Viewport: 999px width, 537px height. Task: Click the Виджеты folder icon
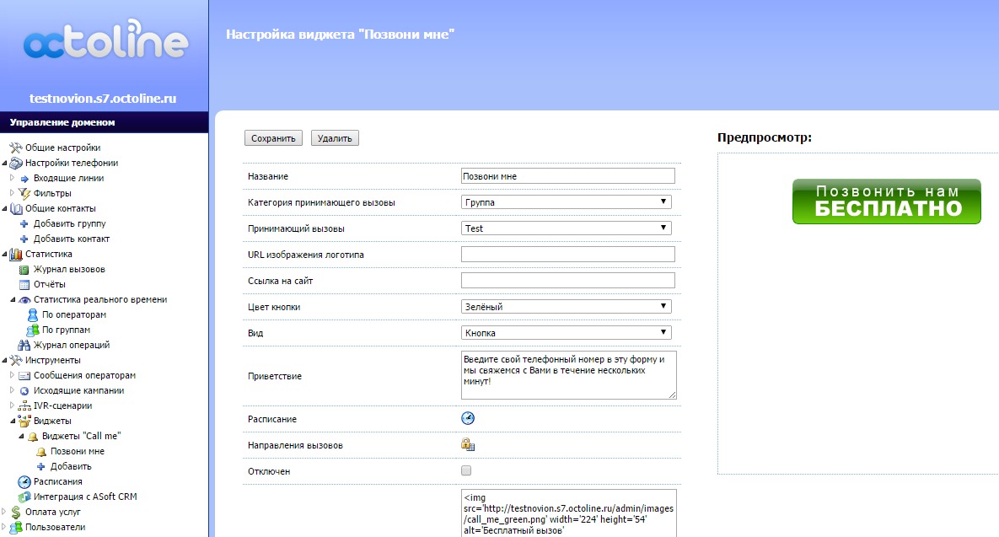(x=24, y=421)
